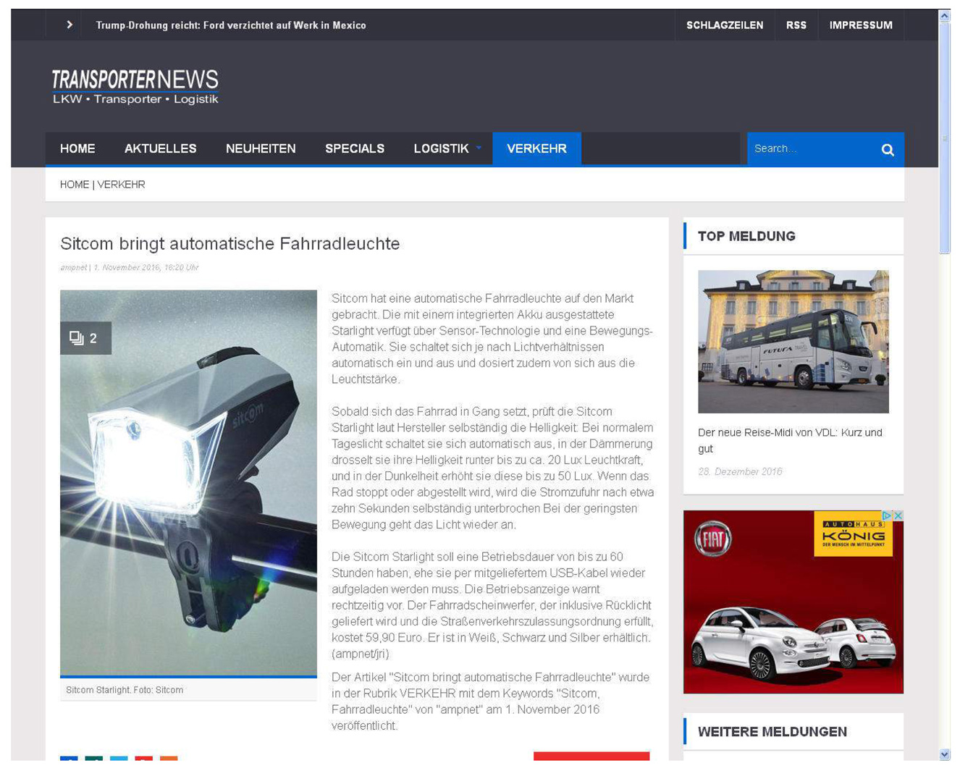The height and width of the screenshot is (771, 960).
Task: Click the news ticker next arrow icon
Action: pos(70,25)
